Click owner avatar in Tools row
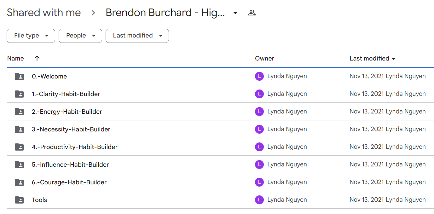The height and width of the screenshot is (214, 434). coord(259,200)
